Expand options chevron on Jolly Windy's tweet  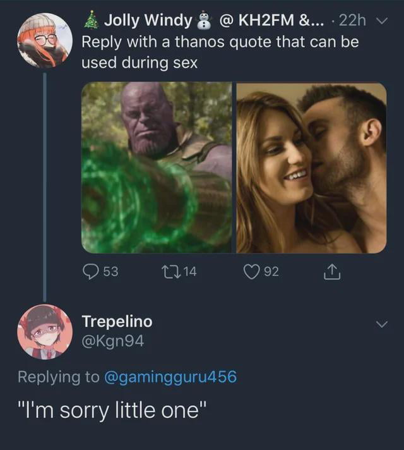click(381, 21)
